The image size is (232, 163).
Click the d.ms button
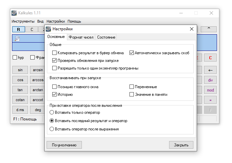pos(20,110)
